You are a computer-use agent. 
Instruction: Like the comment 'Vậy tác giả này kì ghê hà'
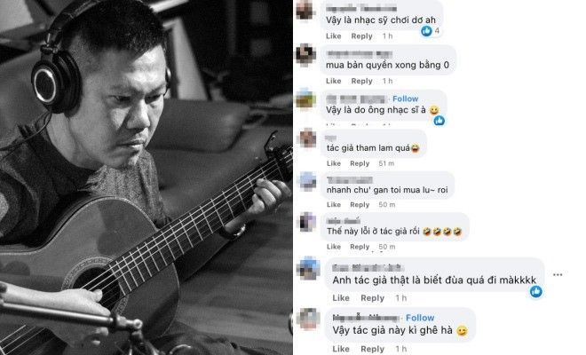(x=341, y=349)
